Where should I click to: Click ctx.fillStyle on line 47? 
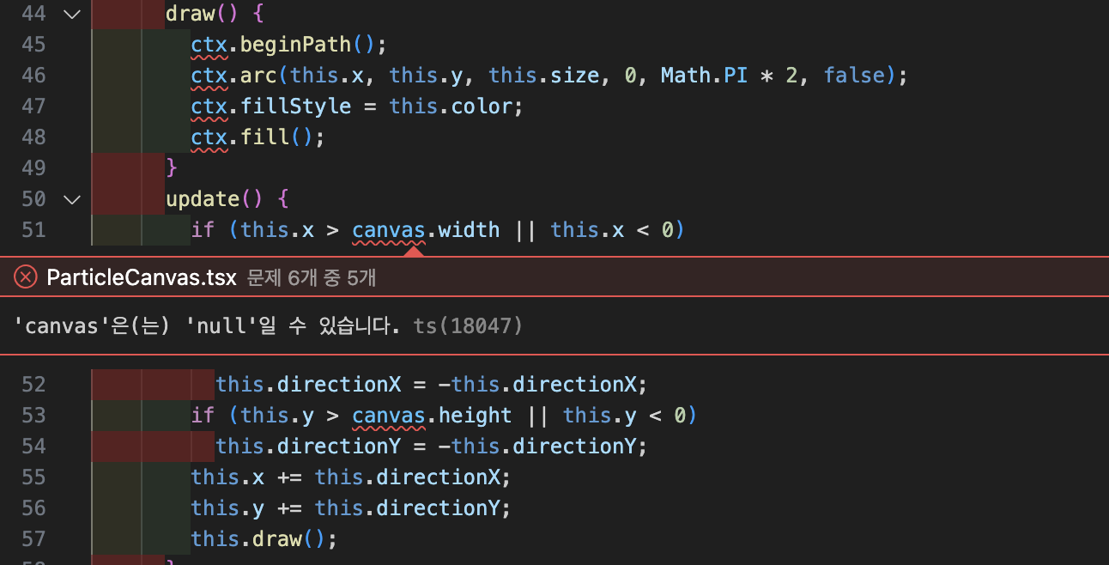point(271,106)
